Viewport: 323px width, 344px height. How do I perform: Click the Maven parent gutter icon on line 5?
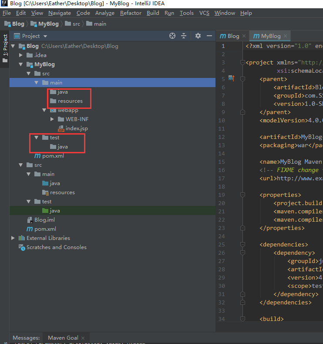[x=231, y=78]
